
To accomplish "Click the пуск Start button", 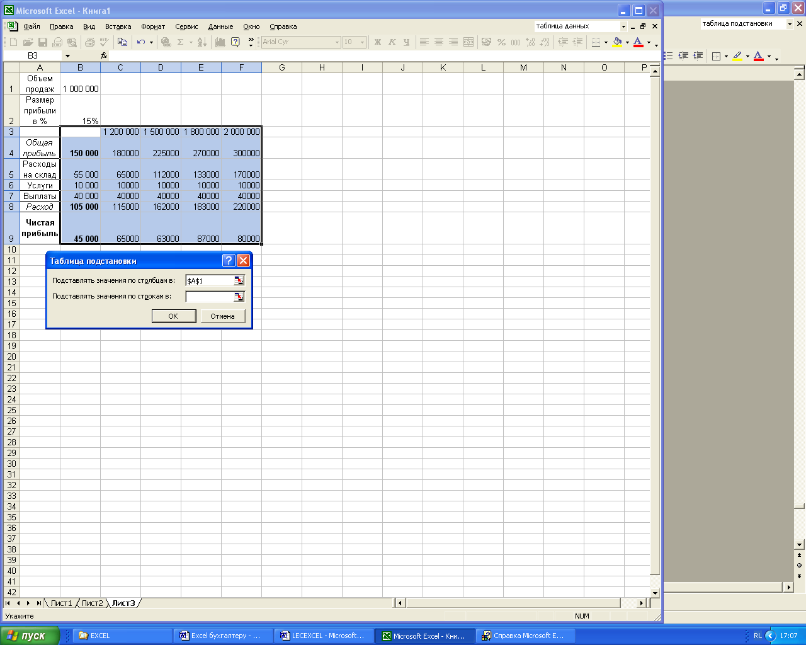I will 30,636.
